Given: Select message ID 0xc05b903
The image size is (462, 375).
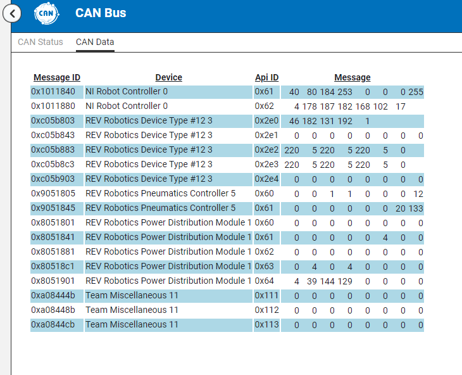Looking at the screenshot, I should [53, 179].
